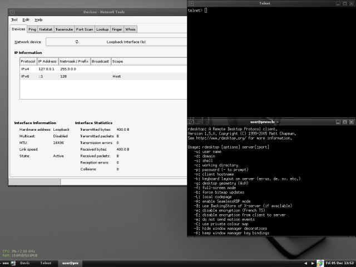
Task: Switch to the Netstat tab
Action: (x=46, y=29)
